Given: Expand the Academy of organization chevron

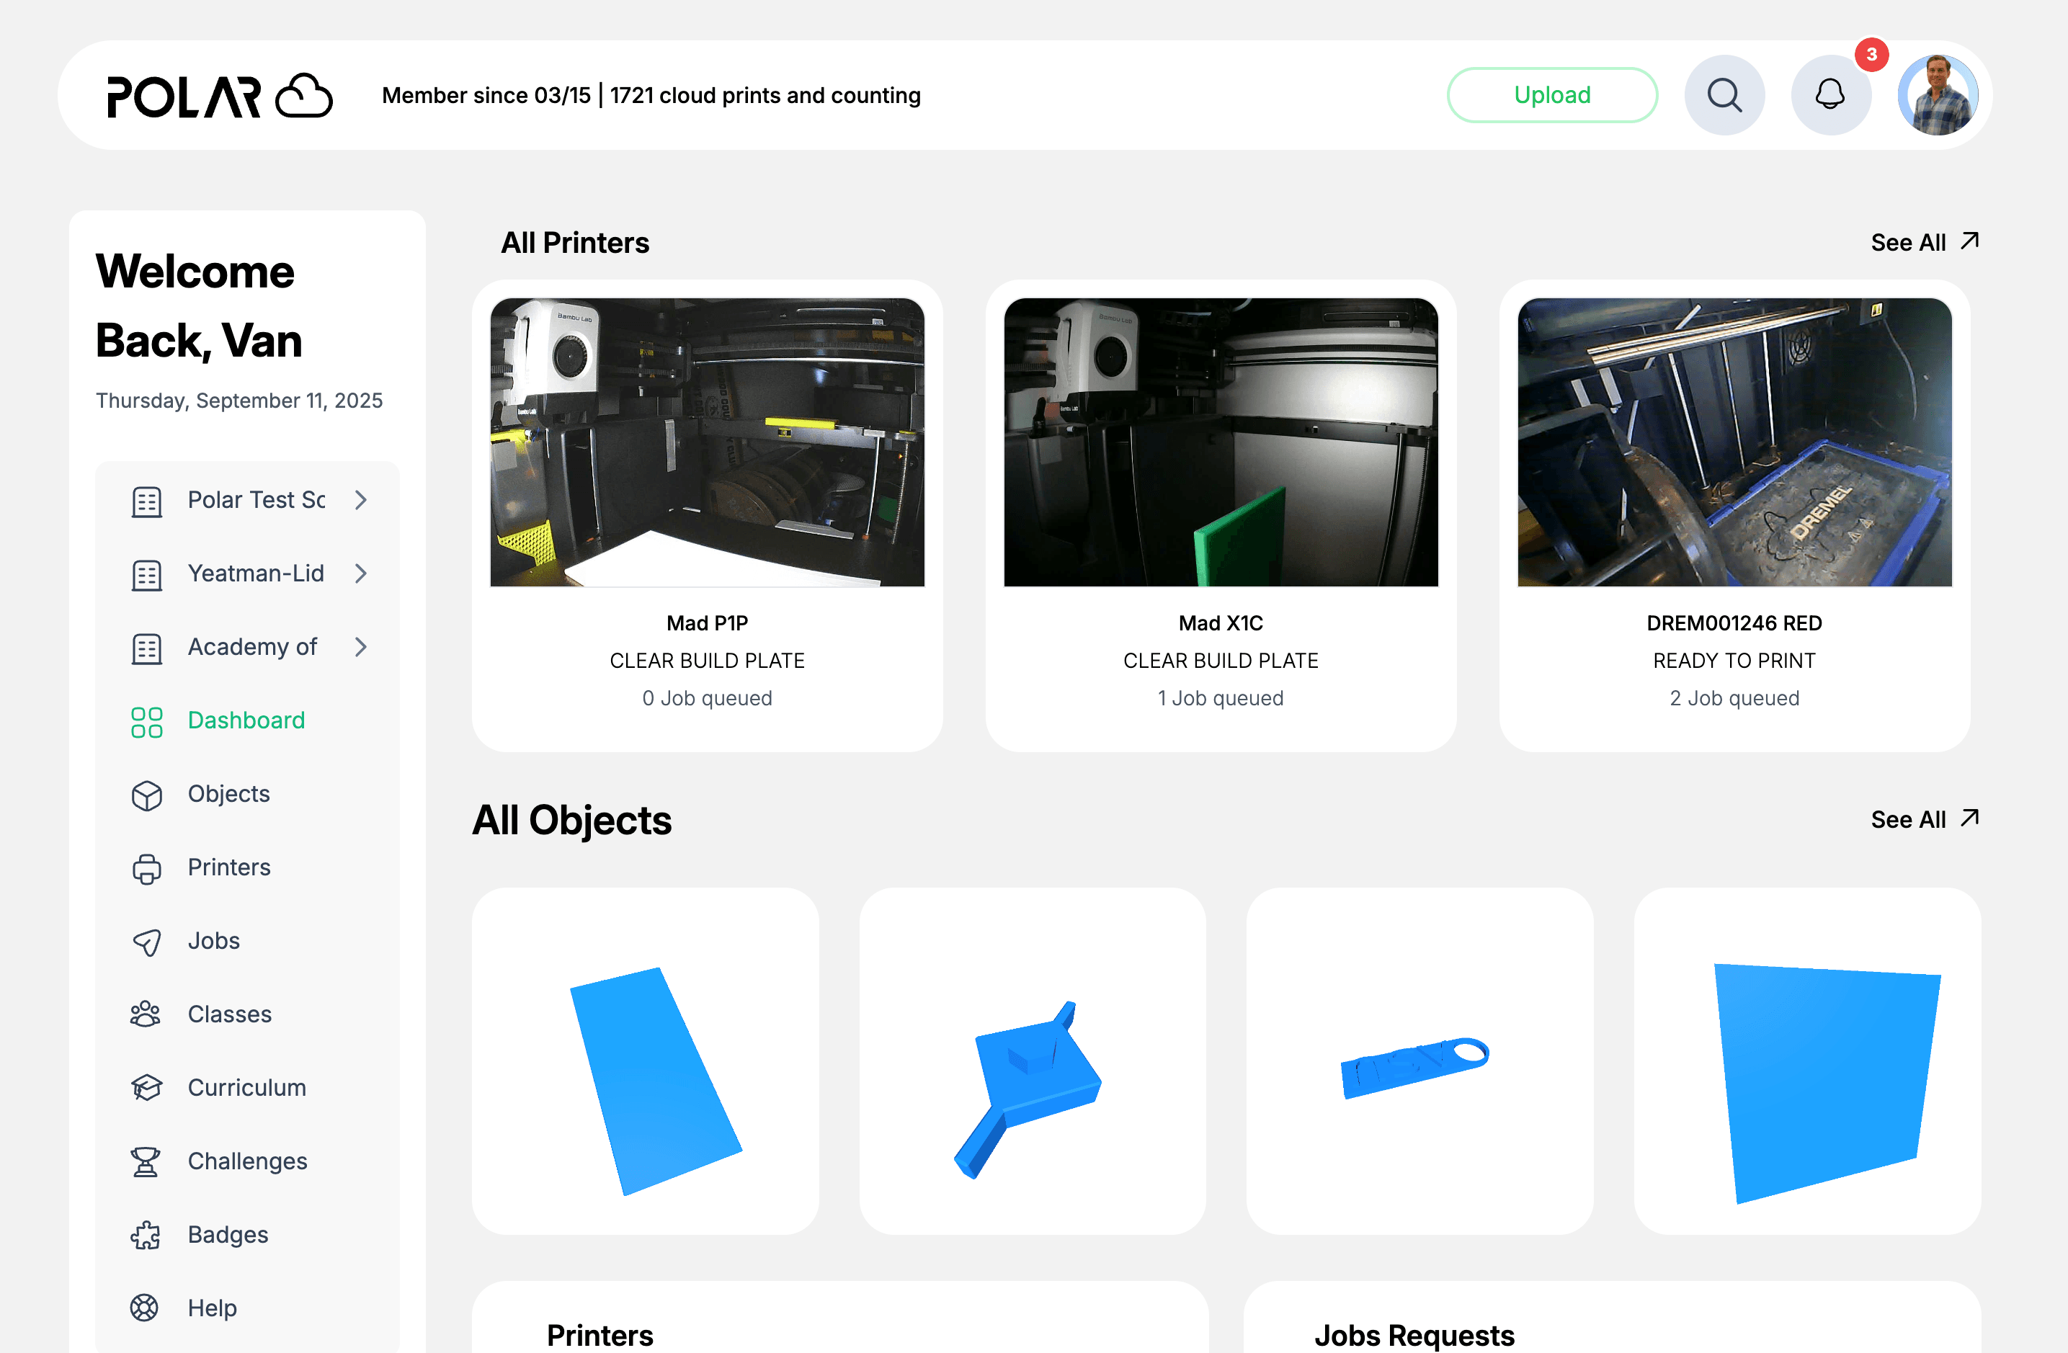Looking at the screenshot, I should coord(362,646).
